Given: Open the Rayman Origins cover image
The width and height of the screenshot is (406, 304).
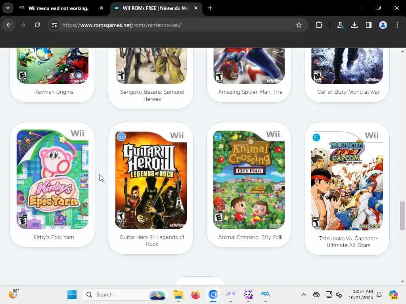Looking at the screenshot, I should click(53, 66).
